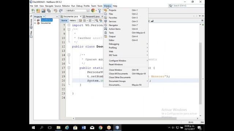Screen dimensions: 234x131
Task: Choose Close All Documents
Action: point(126,74)
